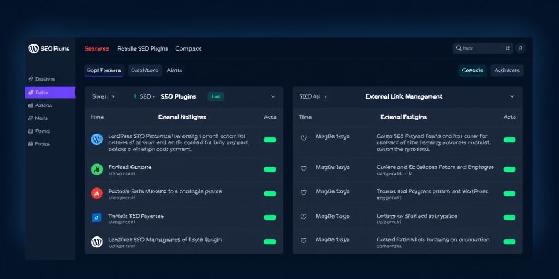Click the Hme column header in left panel
The image size is (559, 279).
pyautogui.click(x=97, y=117)
